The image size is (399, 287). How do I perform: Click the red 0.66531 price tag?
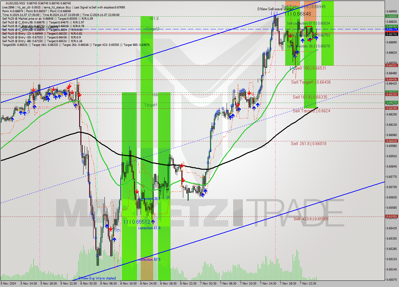pyautogui.click(x=392, y=66)
